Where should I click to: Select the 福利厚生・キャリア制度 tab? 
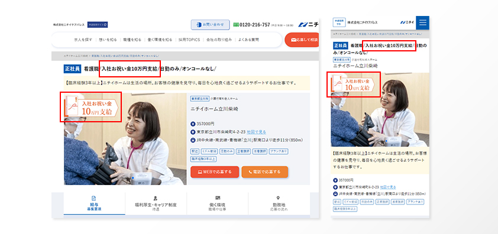[x=156, y=203]
